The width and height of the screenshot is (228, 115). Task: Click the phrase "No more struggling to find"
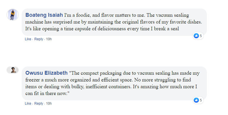click(x=163, y=80)
